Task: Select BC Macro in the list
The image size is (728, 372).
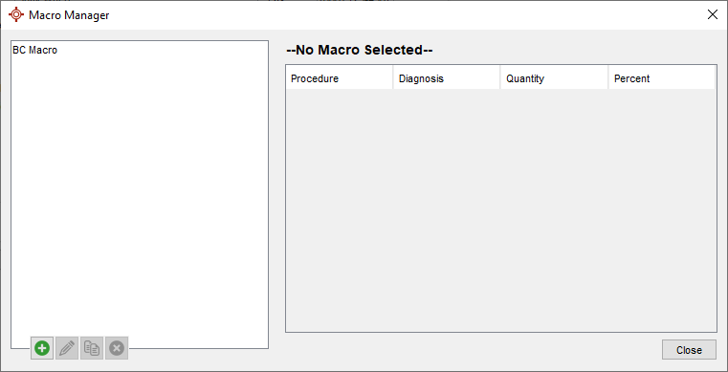Action: click(x=35, y=50)
